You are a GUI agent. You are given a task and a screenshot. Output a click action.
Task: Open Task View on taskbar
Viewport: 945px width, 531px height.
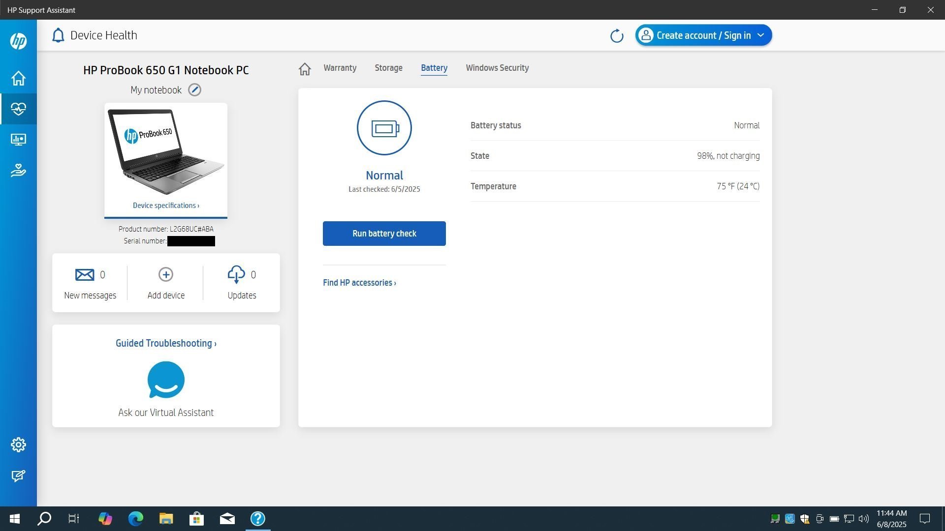tap(74, 519)
